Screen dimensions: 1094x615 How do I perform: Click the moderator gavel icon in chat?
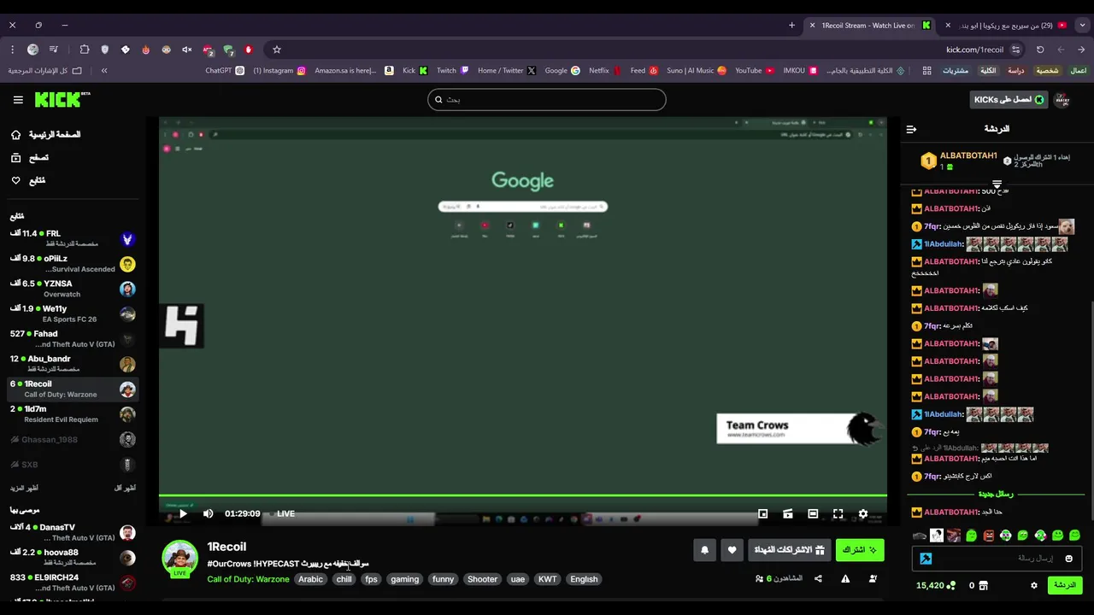(x=926, y=559)
